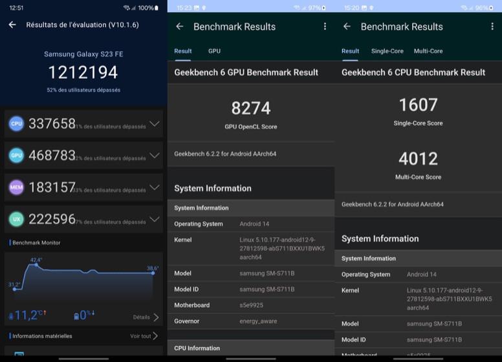The width and height of the screenshot is (502, 362).
Task: Tap Geekbench 6.2.2 version text in CPU screen
Action: point(393,204)
